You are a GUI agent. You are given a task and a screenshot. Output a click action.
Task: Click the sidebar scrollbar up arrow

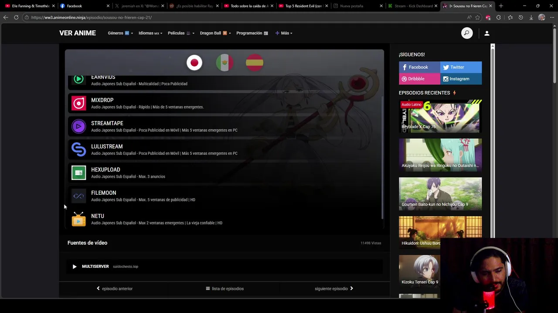coord(493,46)
